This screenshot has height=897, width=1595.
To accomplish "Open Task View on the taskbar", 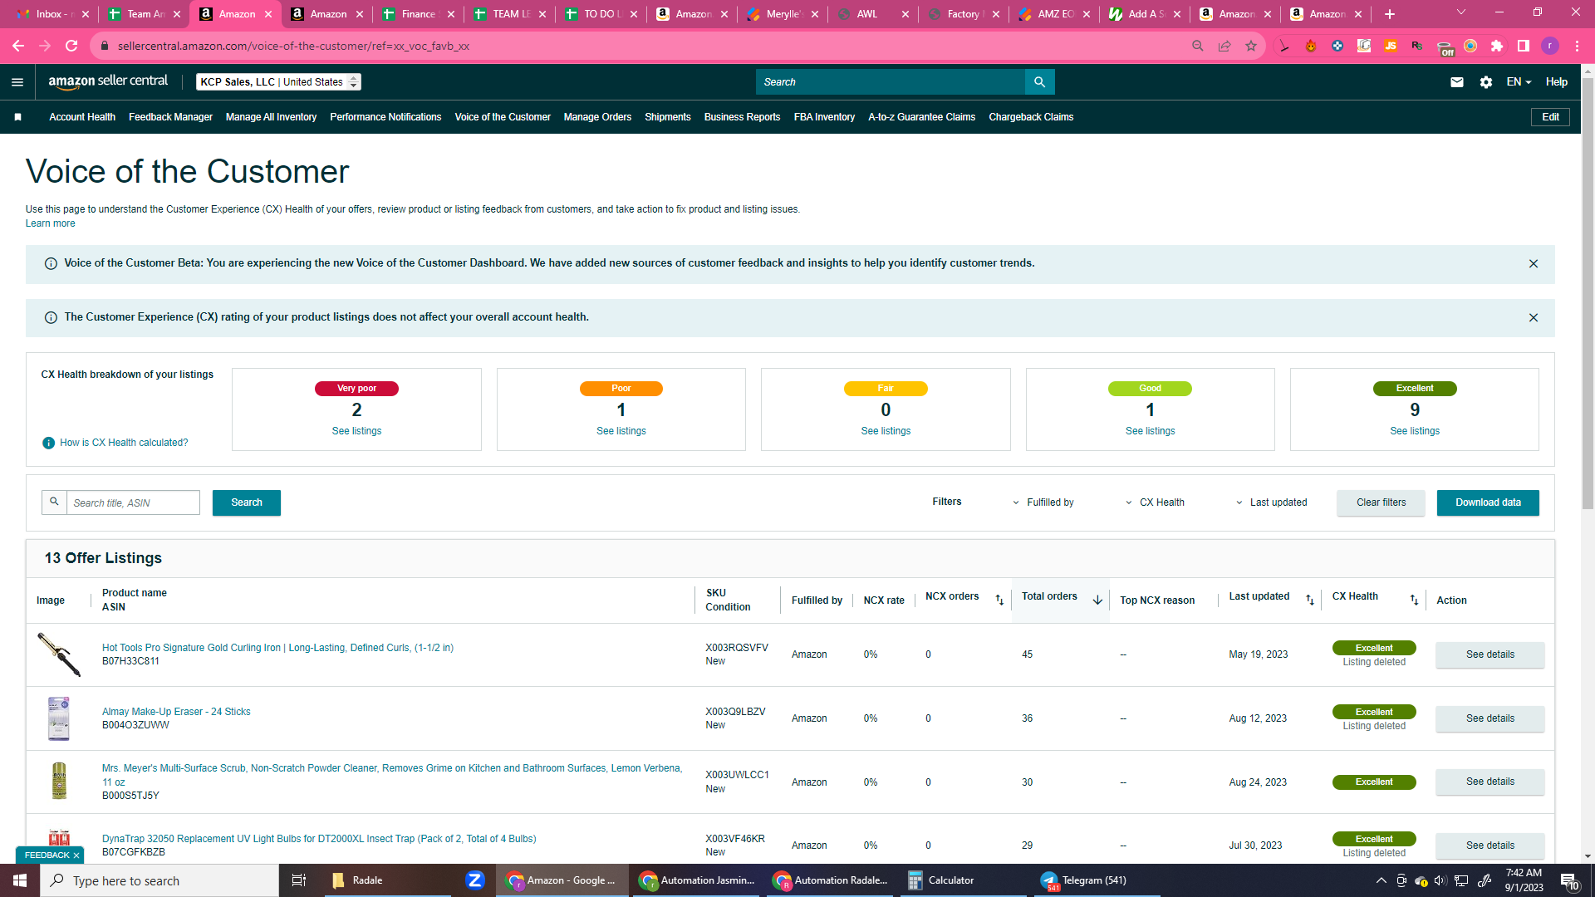I will [299, 880].
